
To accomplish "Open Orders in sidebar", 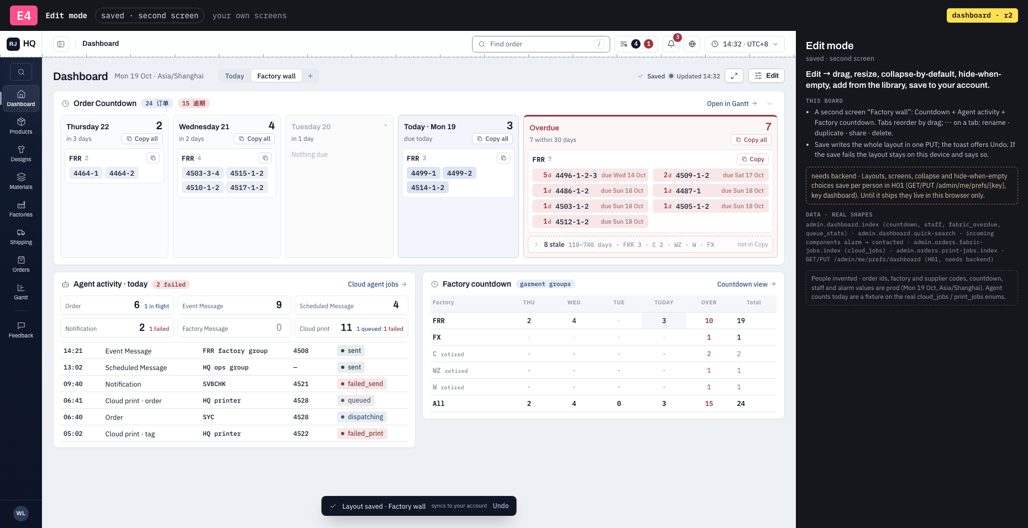I will click(x=21, y=264).
